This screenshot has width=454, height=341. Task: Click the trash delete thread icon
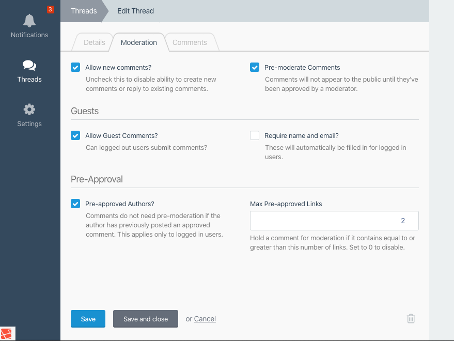(411, 319)
